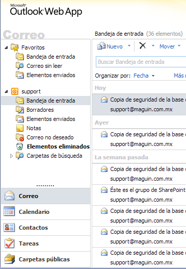The height and width of the screenshot is (269, 186).
Task: Click the Ayer group header
Action: coord(102,123)
